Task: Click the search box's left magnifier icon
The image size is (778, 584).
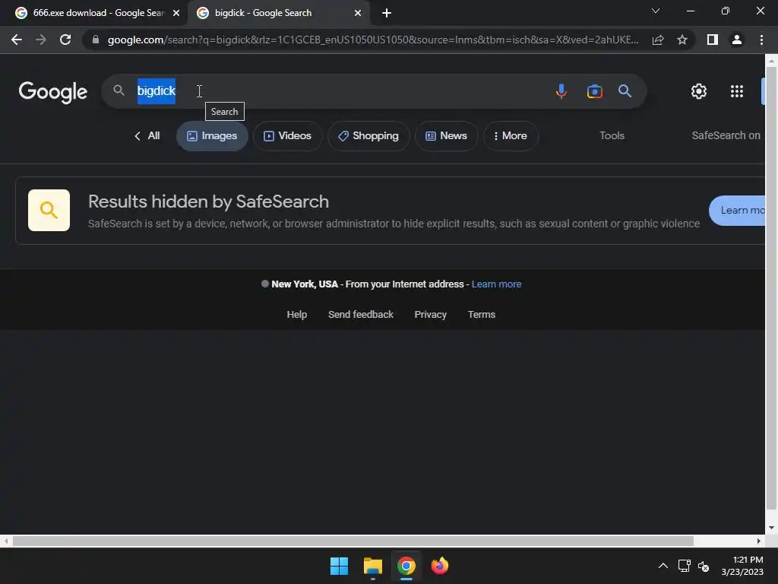Action: pyautogui.click(x=119, y=90)
